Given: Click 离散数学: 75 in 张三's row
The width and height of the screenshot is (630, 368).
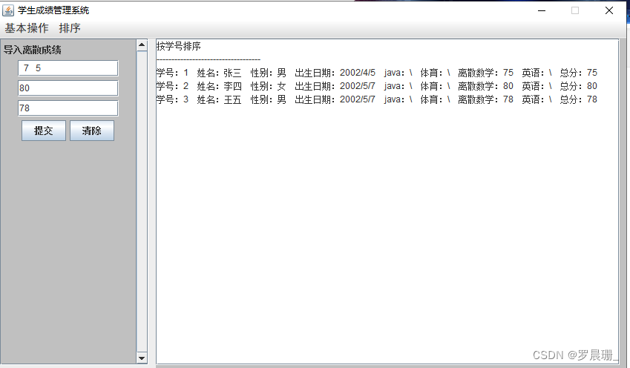Looking at the screenshot, I should pos(486,73).
